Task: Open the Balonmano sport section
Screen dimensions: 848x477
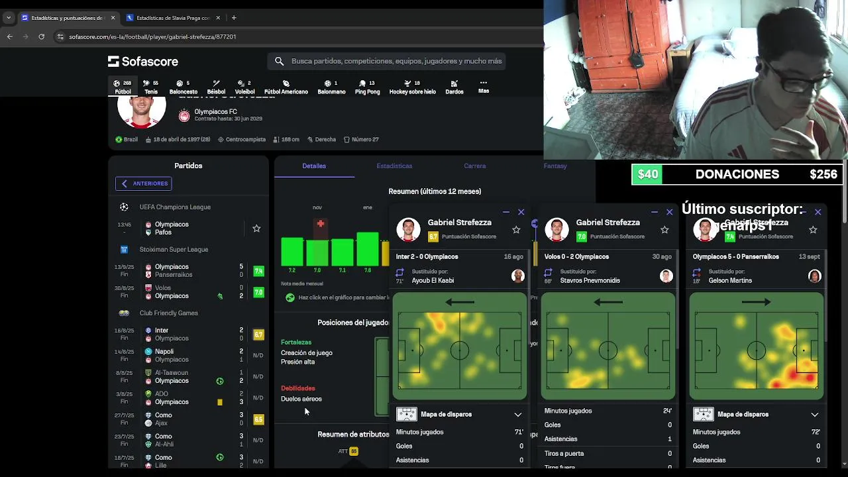Action: coord(331,87)
